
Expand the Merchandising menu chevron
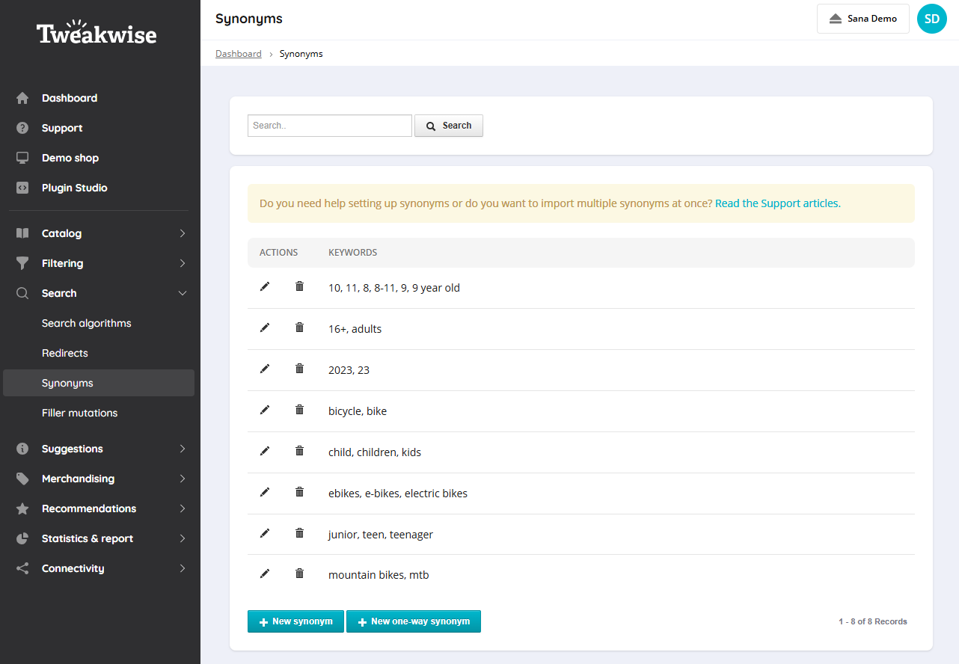(183, 479)
